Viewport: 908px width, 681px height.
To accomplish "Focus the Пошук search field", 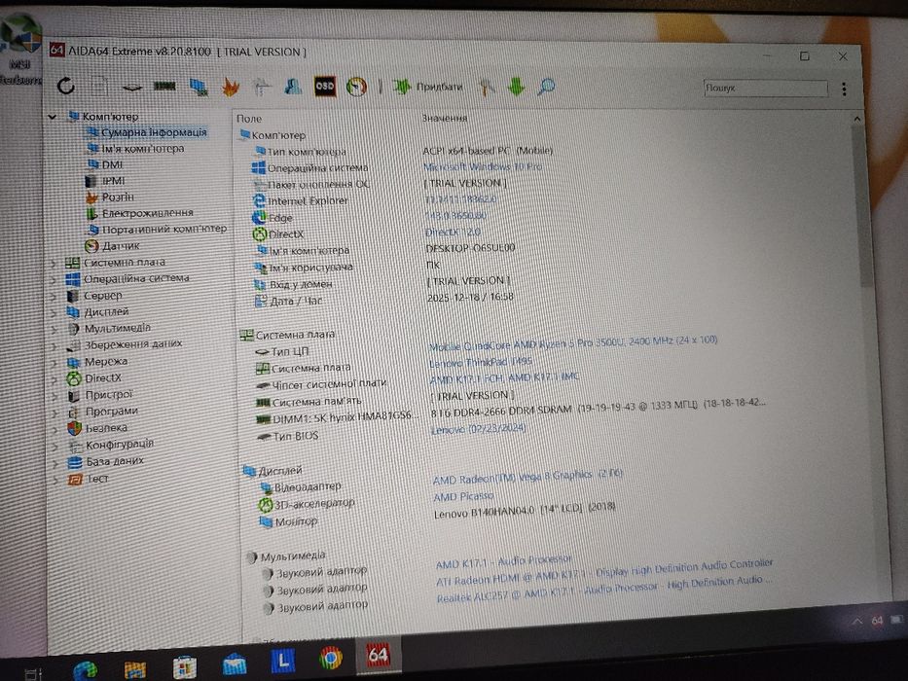I will point(766,88).
